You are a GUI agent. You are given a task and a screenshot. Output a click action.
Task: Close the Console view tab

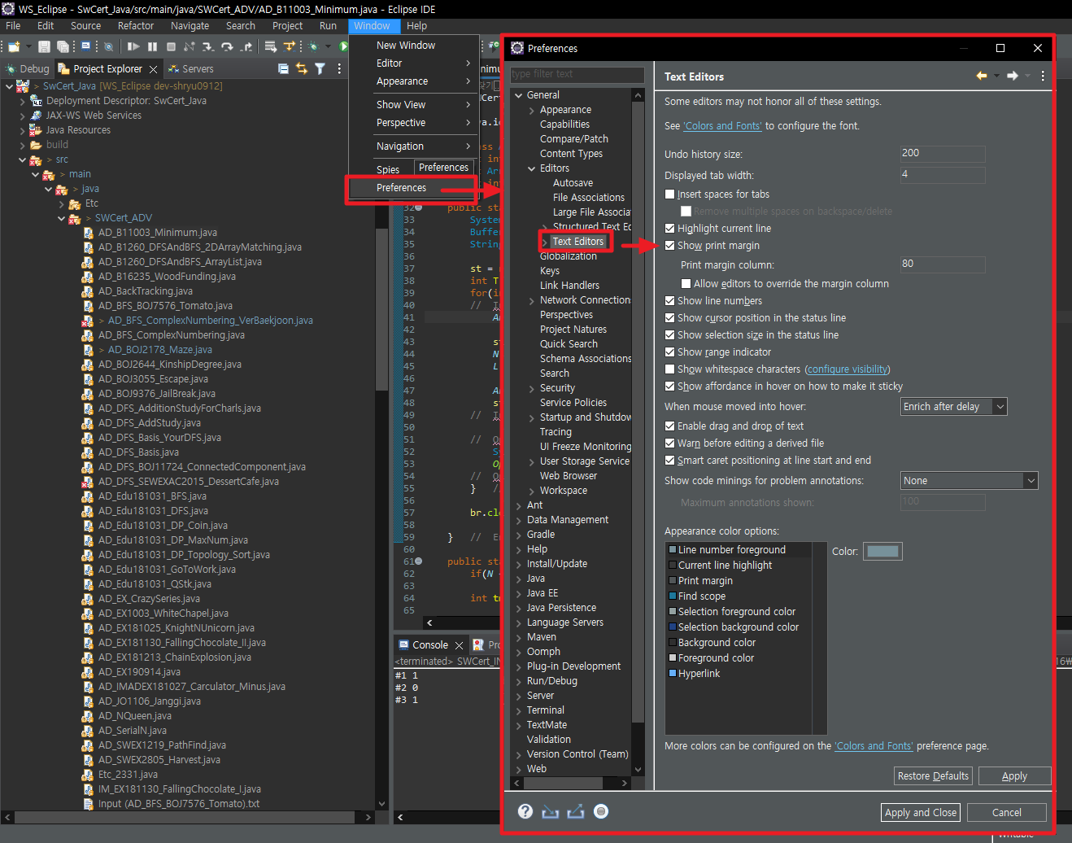[x=460, y=645]
